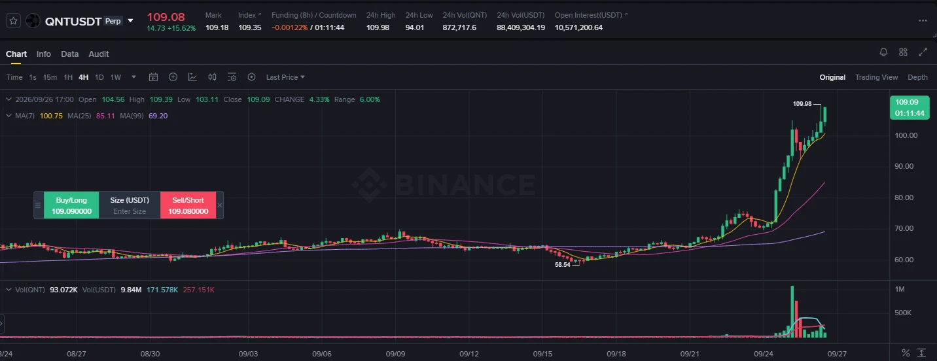This screenshot has height=361, width=937.
Task: Click the add (plus circle) chart icon
Action: pos(173,77)
